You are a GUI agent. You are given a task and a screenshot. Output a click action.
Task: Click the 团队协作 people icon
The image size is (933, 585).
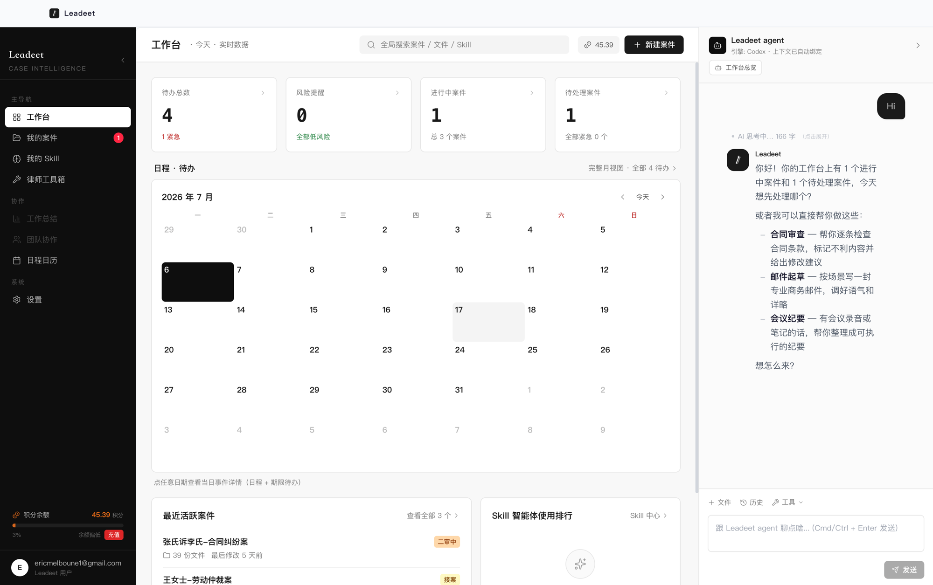17,240
